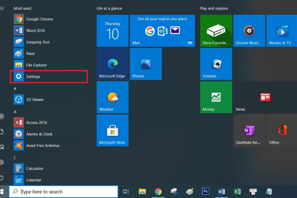
Task: Launch Solitaire tile
Action: 216,64
